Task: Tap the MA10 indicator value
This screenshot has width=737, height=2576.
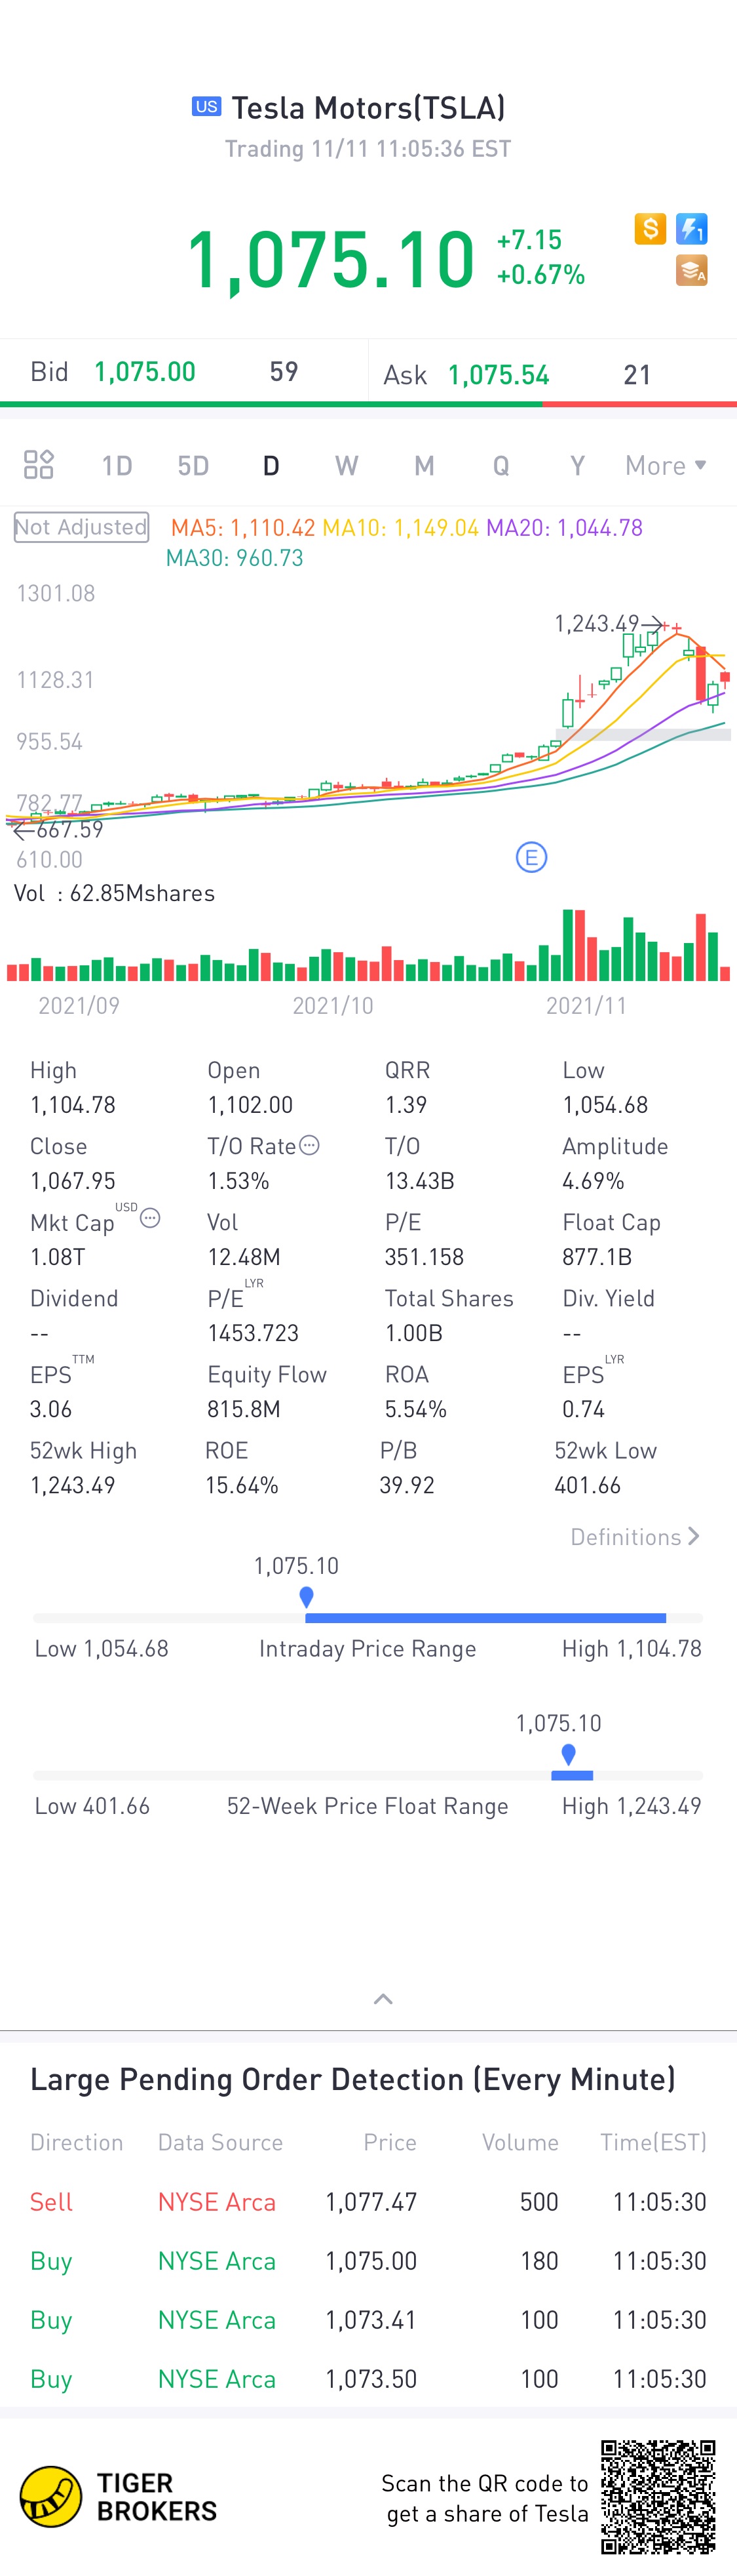Action: point(400,528)
